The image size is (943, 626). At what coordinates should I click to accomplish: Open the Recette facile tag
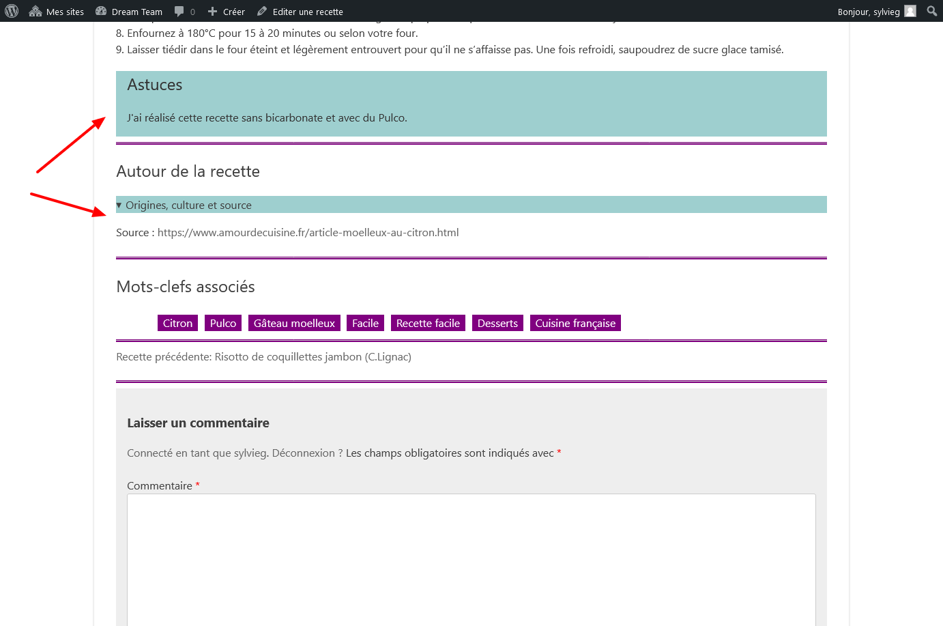(428, 324)
